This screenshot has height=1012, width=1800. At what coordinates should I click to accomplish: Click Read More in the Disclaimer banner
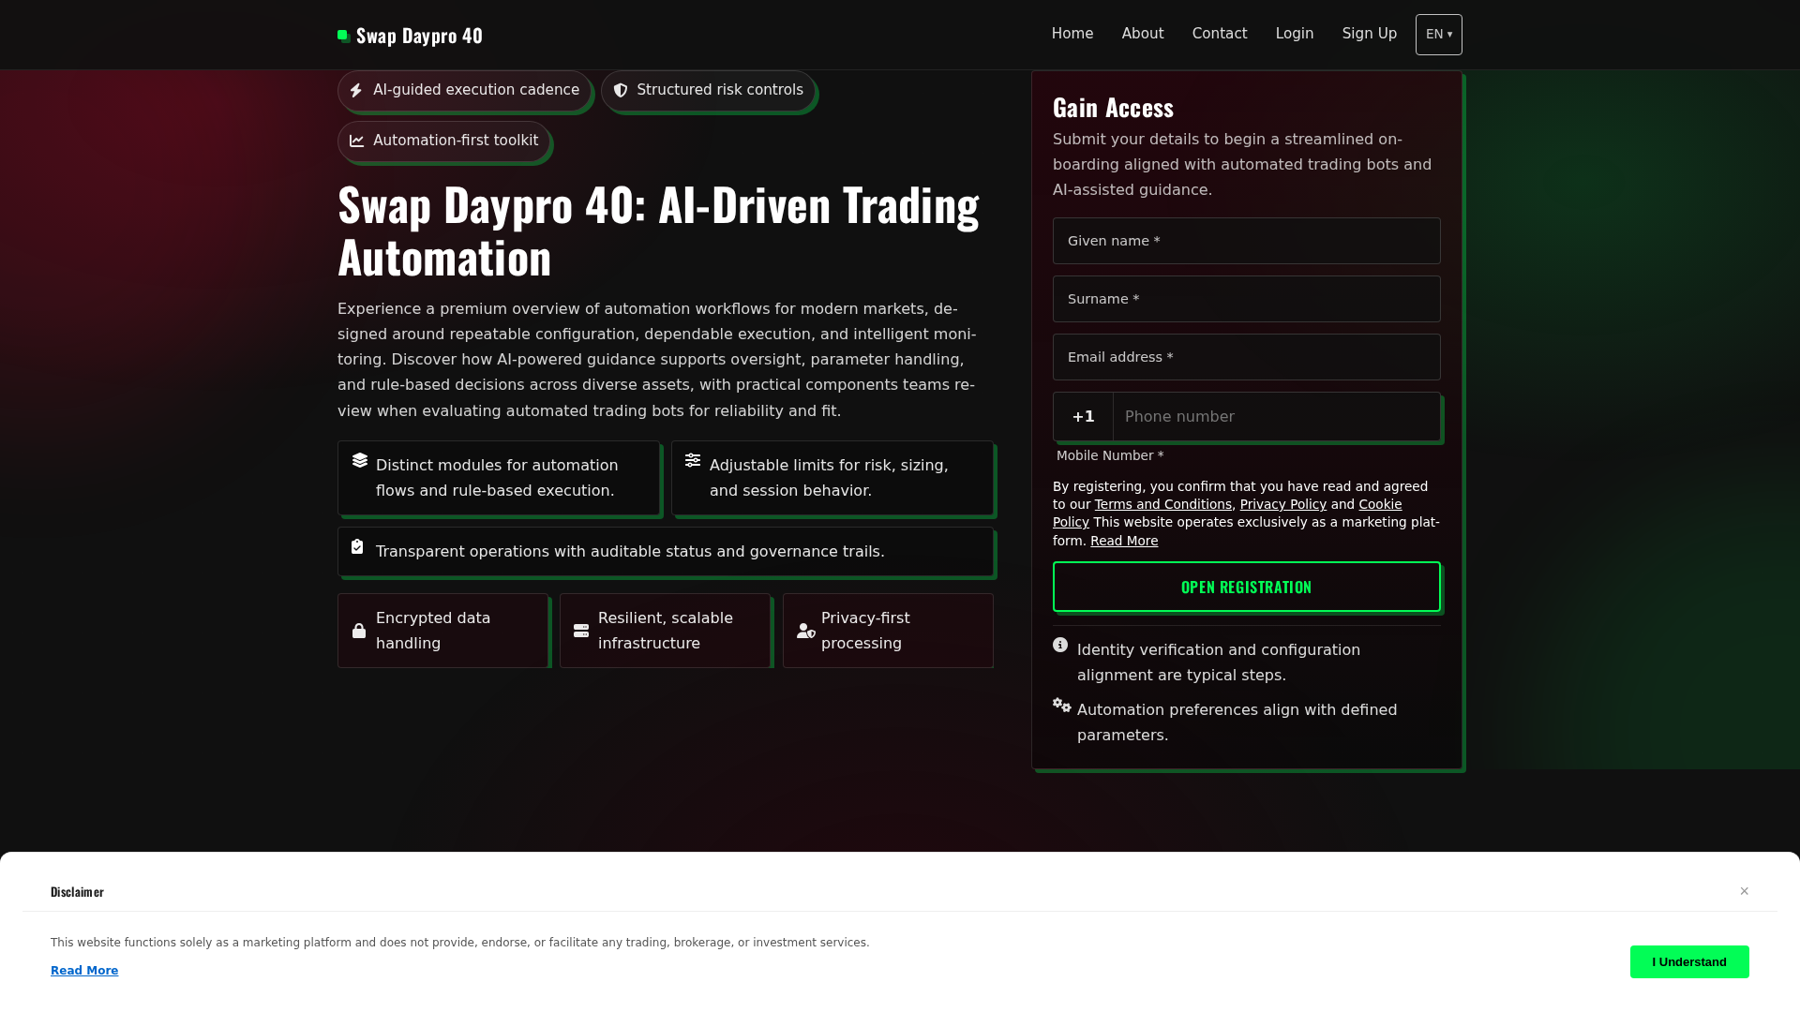coord(84,971)
